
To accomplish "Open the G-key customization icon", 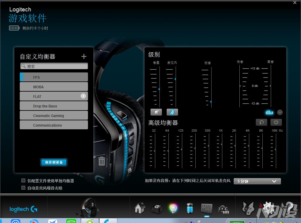I will pos(156,208).
